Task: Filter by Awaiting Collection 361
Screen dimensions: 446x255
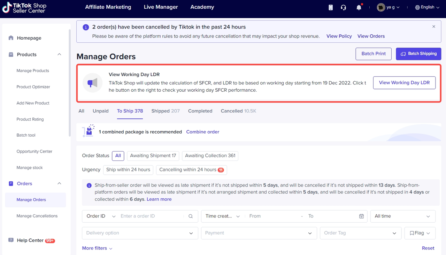Action: pos(210,156)
